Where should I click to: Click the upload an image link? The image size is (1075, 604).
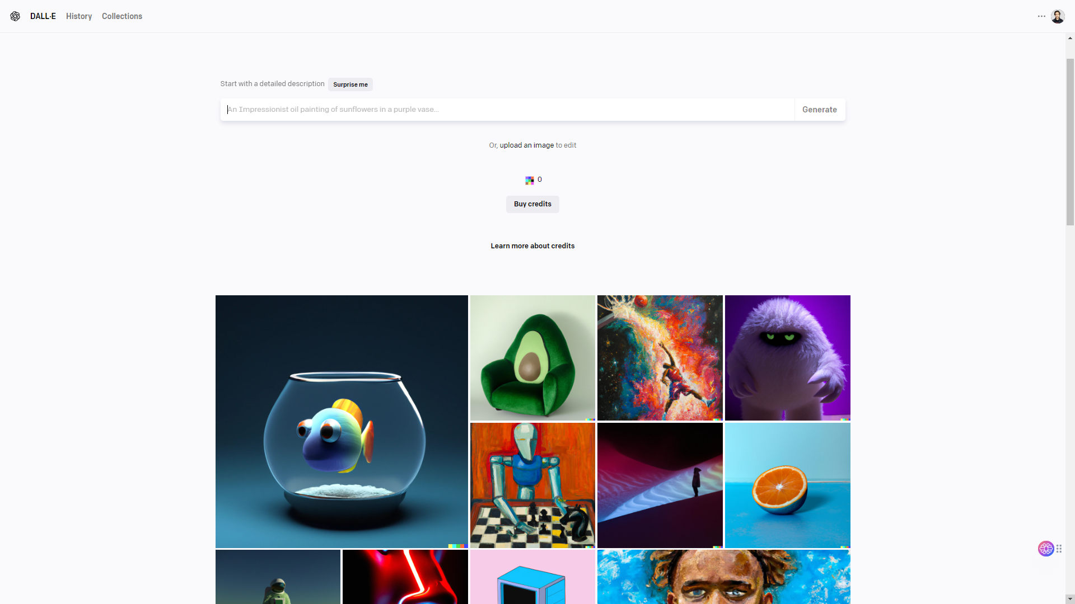[526, 144]
